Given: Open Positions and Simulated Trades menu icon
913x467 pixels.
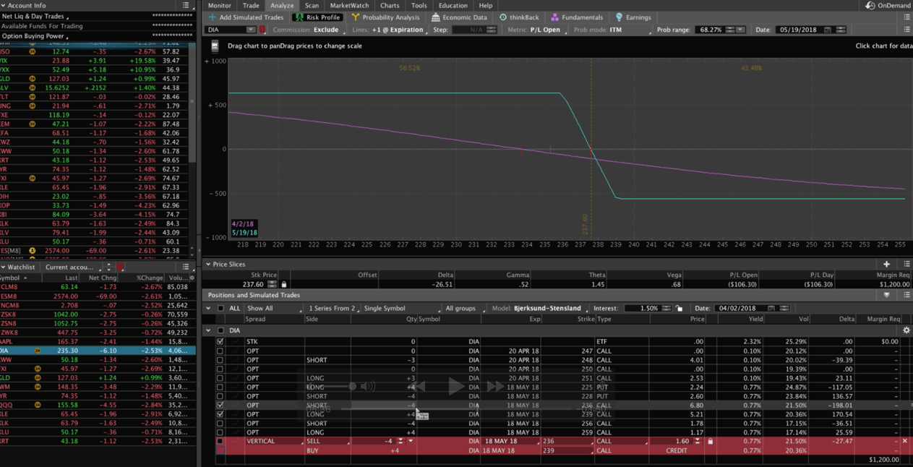Looking at the screenshot, I should 906,295.
